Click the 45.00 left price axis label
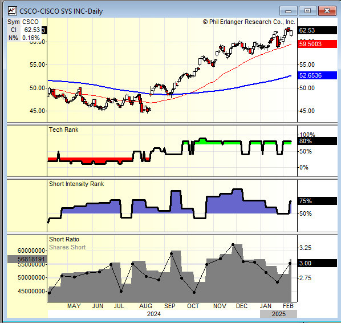Viewport: 341px width, 323px height. click(x=38, y=111)
